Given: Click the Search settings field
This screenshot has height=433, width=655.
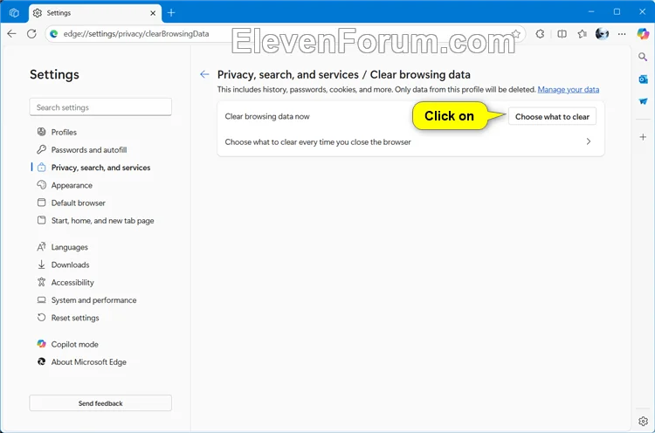Looking at the screenshot, I should tap(100, 107).
